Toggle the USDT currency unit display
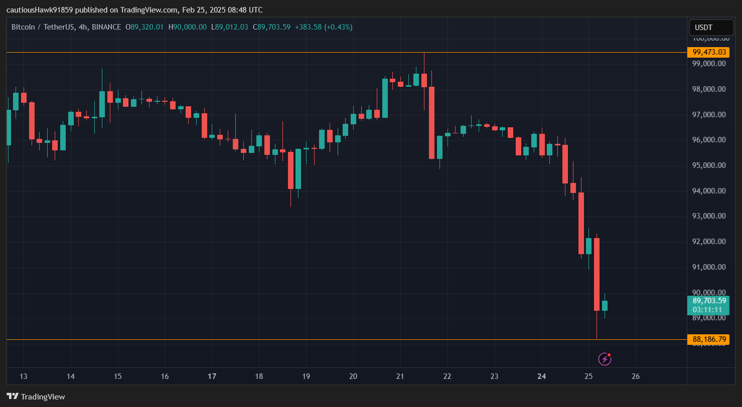742x407 pixels. click(x=711, y=28)
